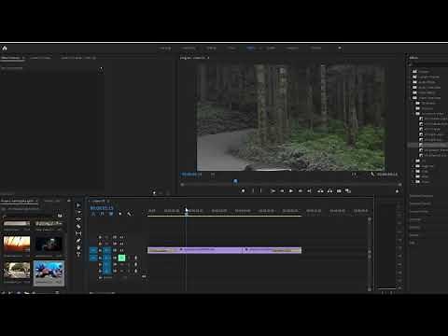Expand the Video Effects folder
Image resolution: width=448 pixels, height=336 pixels.
click(411, 92)
